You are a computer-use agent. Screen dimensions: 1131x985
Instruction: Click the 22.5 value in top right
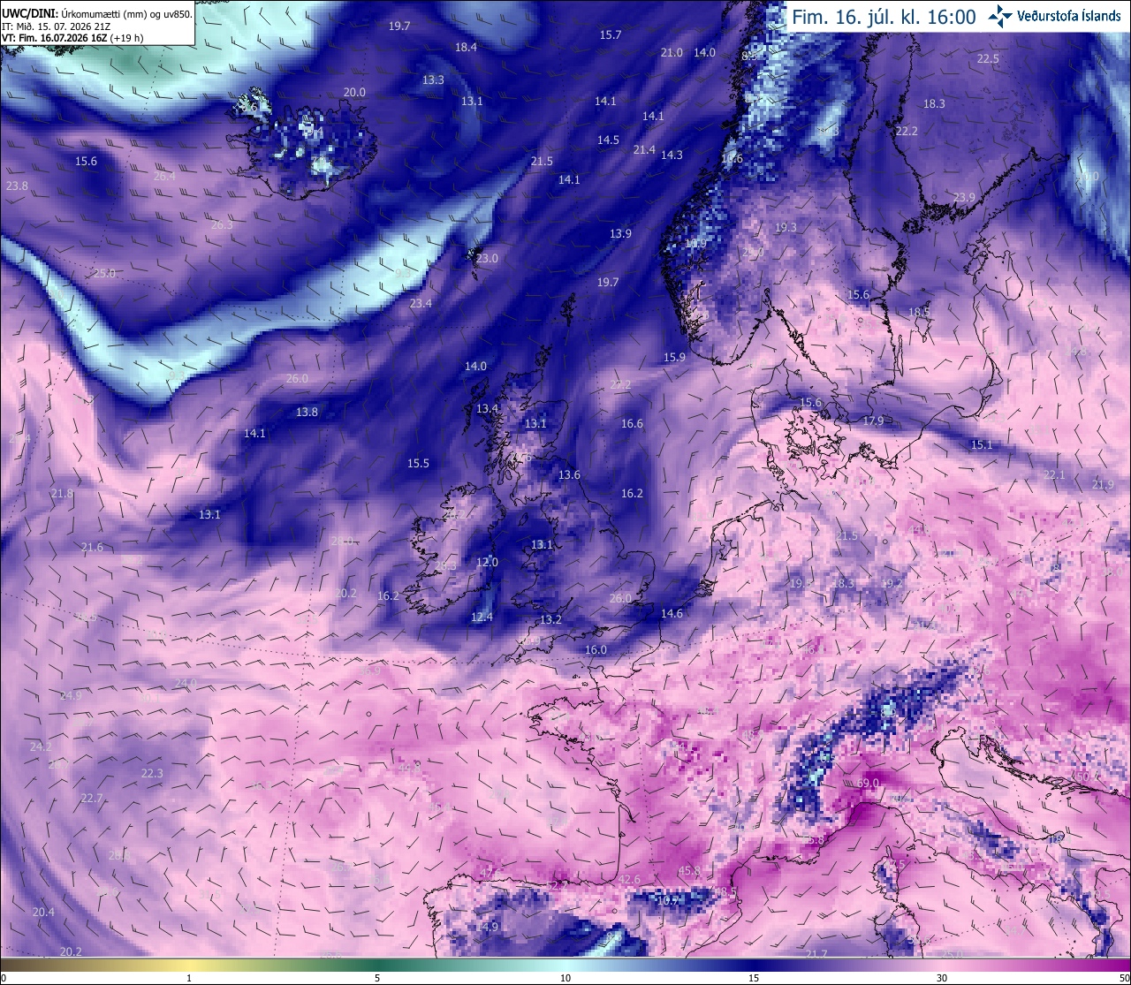[988, 59]
